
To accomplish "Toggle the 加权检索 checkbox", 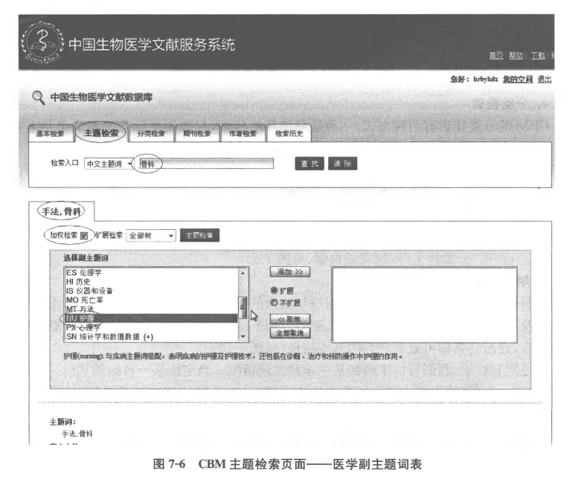I will [x=84, y=236].
